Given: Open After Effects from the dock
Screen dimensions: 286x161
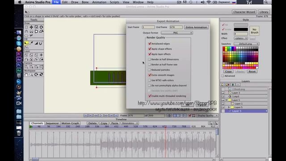Looking at the screenshot, I should [19, 59].
